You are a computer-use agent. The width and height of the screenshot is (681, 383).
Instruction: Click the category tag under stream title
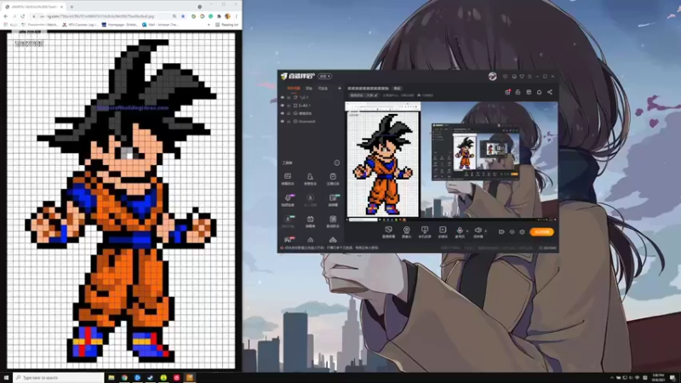pyautogui.click(x=364, y=95)
